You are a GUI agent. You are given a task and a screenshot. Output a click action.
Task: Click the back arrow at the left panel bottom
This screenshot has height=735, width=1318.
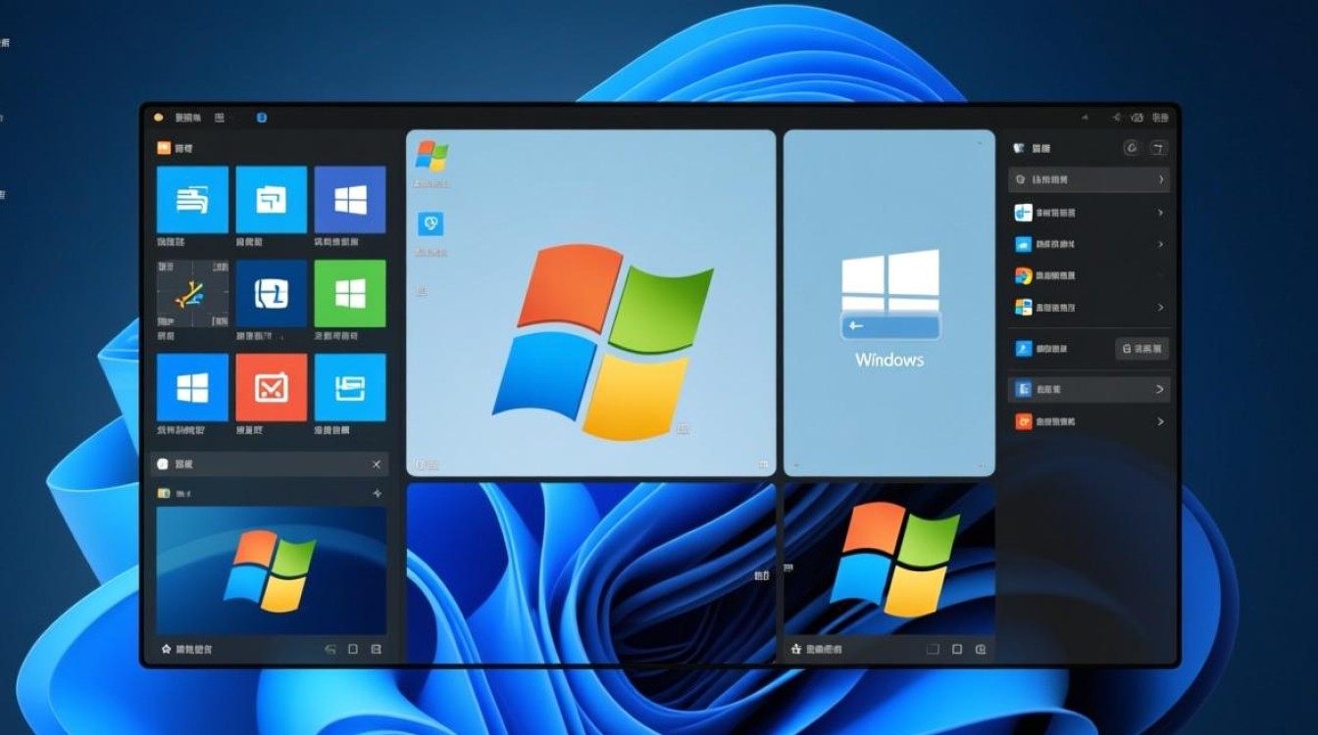(329, 648)
